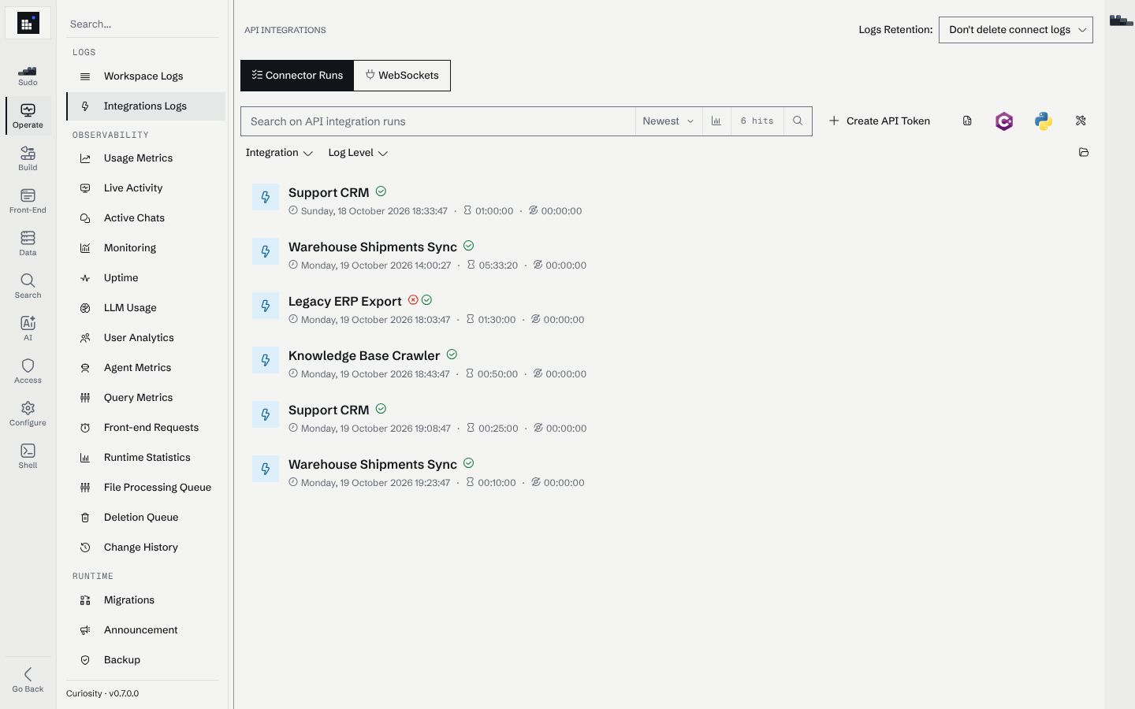The width and height of the screenshot is (1135, 709).
Task: Open Usage Metrics page
Action: (x=146, y=158)
